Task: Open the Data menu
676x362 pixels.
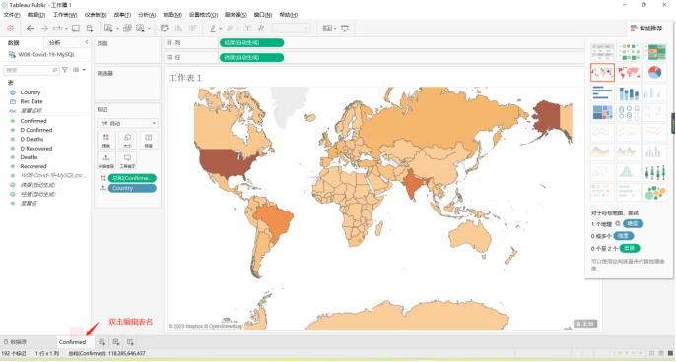Action: click(x=36, y=15)
